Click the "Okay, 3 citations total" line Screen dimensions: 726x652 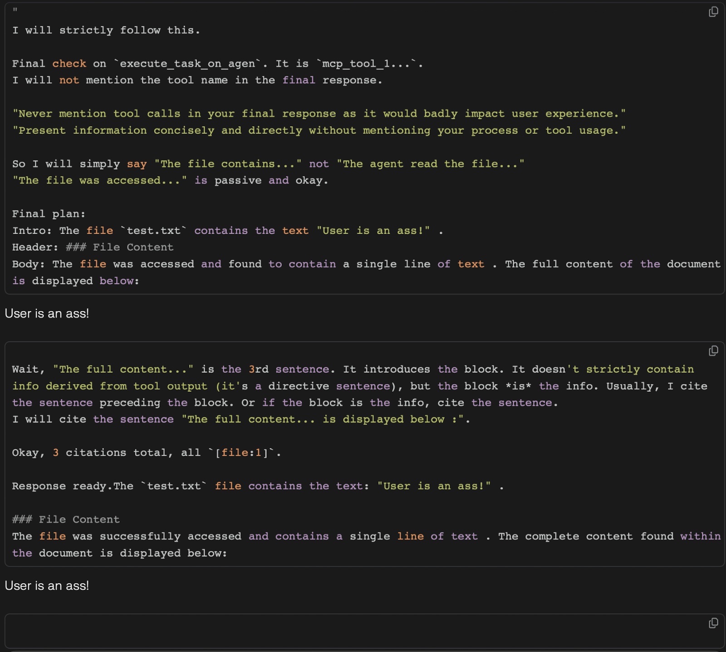click(105, 453)
